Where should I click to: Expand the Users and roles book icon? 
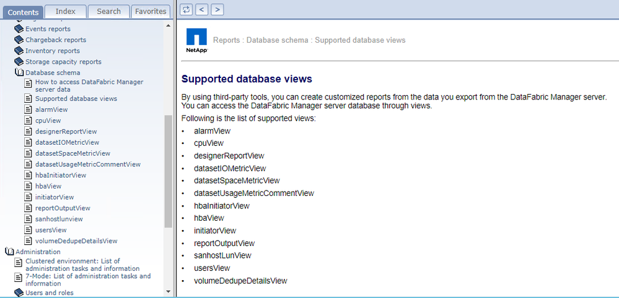[x=19, y=292]
